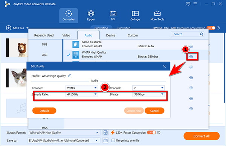
Task: Click the Same as source format icon
Action: 76,44
